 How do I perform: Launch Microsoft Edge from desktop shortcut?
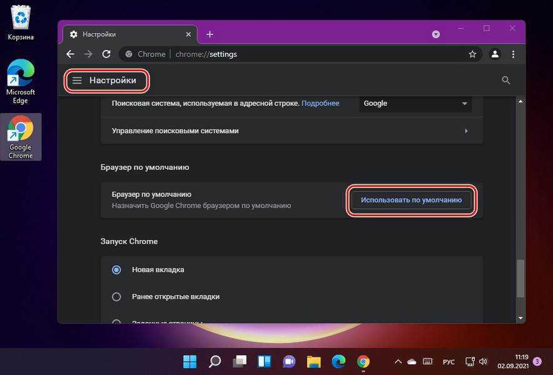[21, 81]
